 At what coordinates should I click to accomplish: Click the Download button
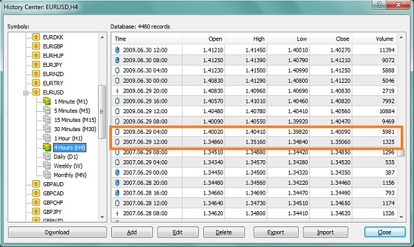coord(57,232)
